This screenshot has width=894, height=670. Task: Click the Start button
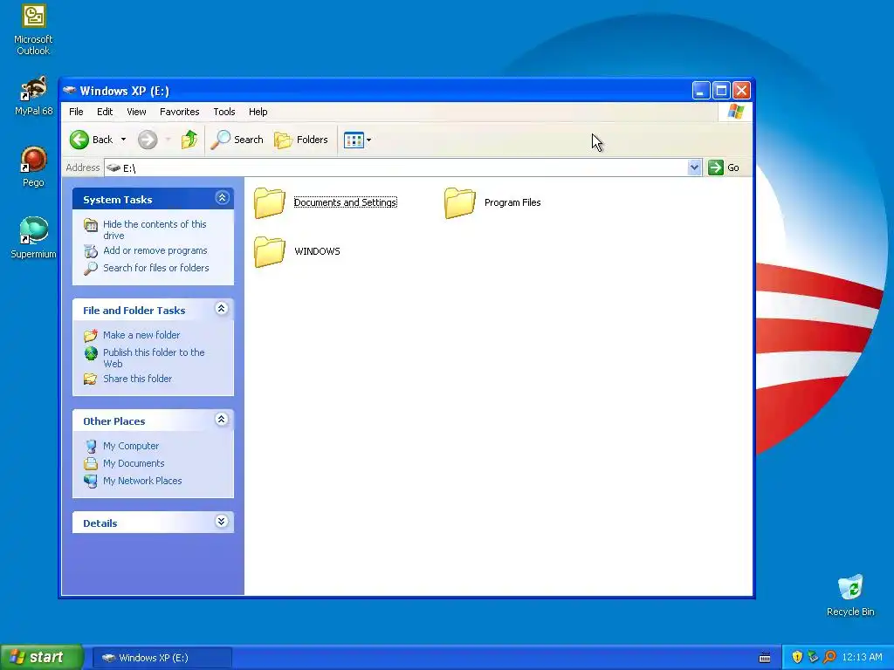pos(42,658)
